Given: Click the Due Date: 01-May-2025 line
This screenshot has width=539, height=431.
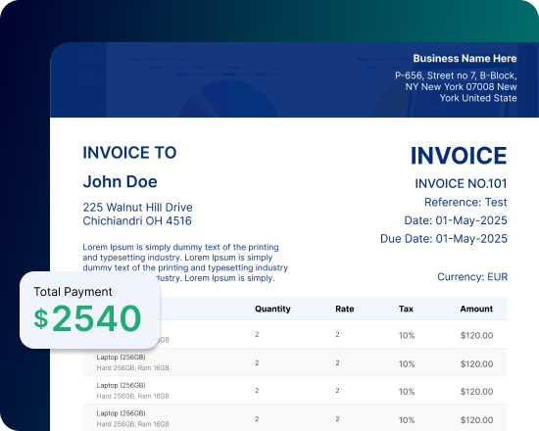Looking at the screenshot, I should [443, 239].
